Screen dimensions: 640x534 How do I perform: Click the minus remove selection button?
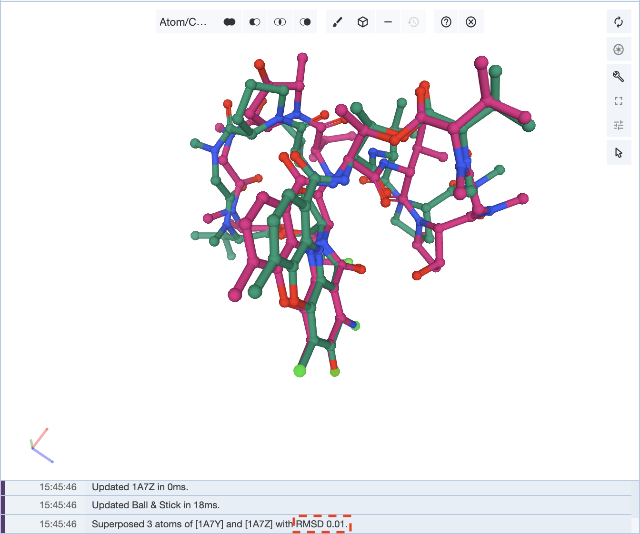click(x=388, y=22)
